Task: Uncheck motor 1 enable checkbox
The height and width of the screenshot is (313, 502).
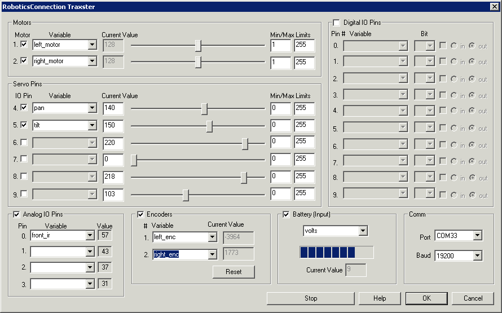Action: pos(24,44)
